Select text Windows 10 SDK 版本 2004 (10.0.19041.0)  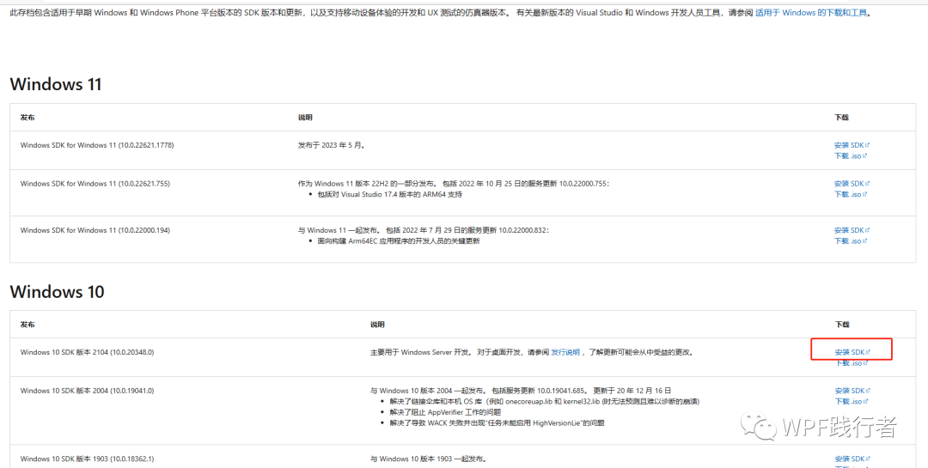point(87,391)
